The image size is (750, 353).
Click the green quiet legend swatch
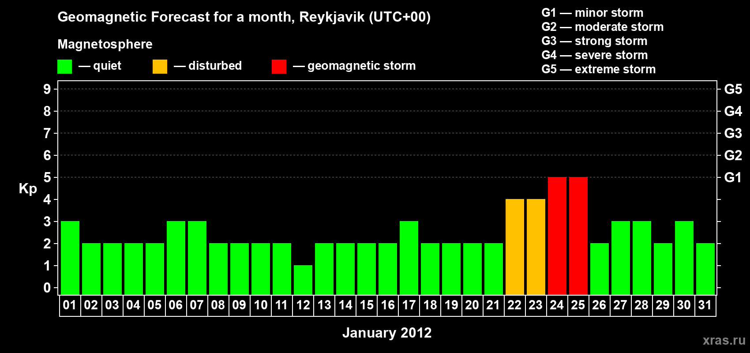click(x=64, y=67)
